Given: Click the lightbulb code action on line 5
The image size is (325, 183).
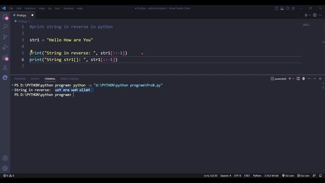Looking at the screenshot, I should 31,51.
